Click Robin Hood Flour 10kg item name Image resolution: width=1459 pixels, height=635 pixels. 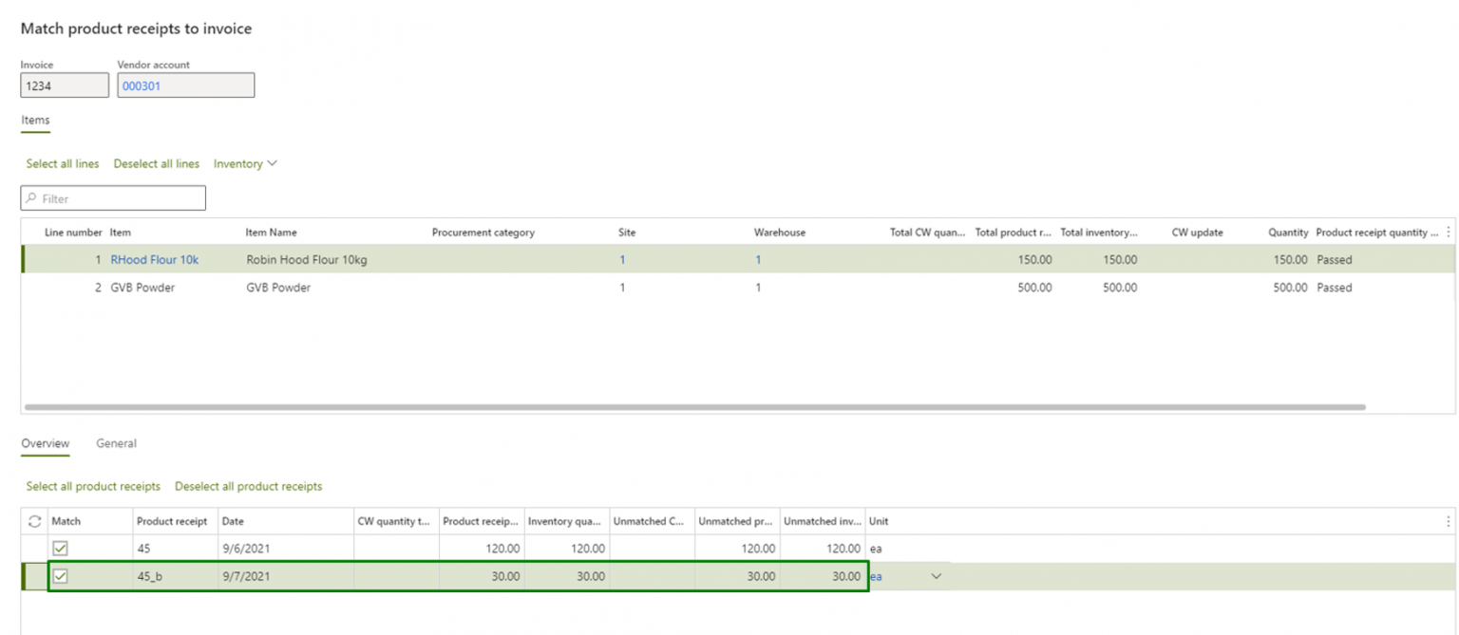306,260
